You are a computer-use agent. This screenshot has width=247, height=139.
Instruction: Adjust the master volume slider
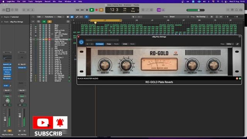[196, 10]
